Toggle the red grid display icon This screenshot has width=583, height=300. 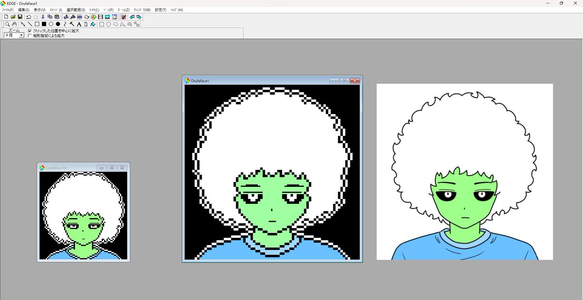tap(124, 17)
